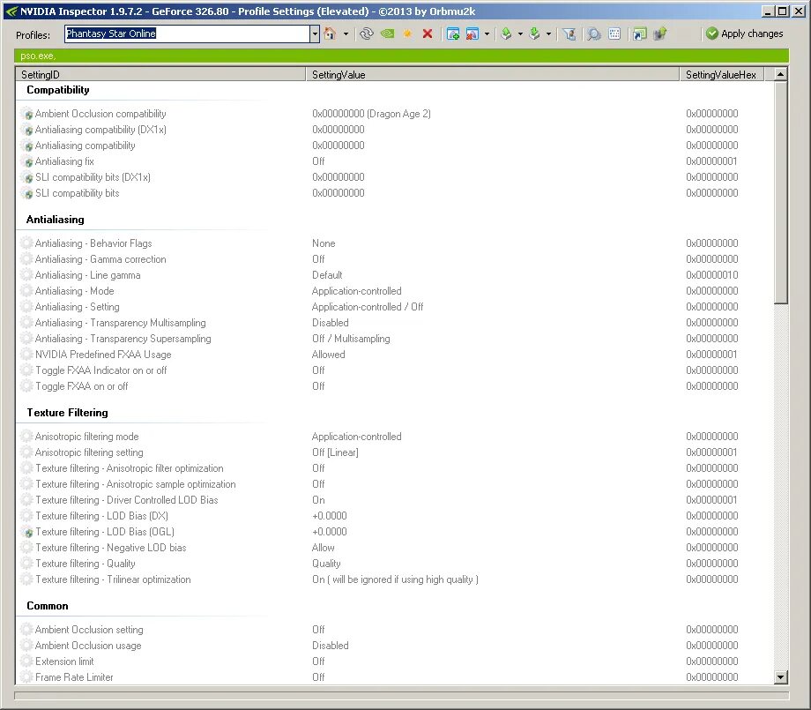
Task: Click the SettingValueHex column header
Action: click(721, 74)
